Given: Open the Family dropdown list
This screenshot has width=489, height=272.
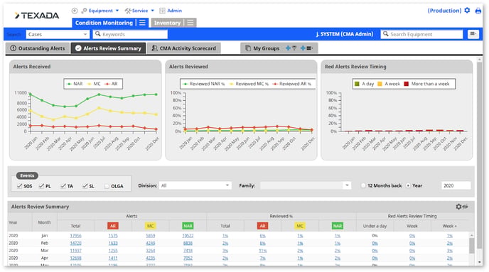Looking at the screenshot, I should tap(306, 185).
